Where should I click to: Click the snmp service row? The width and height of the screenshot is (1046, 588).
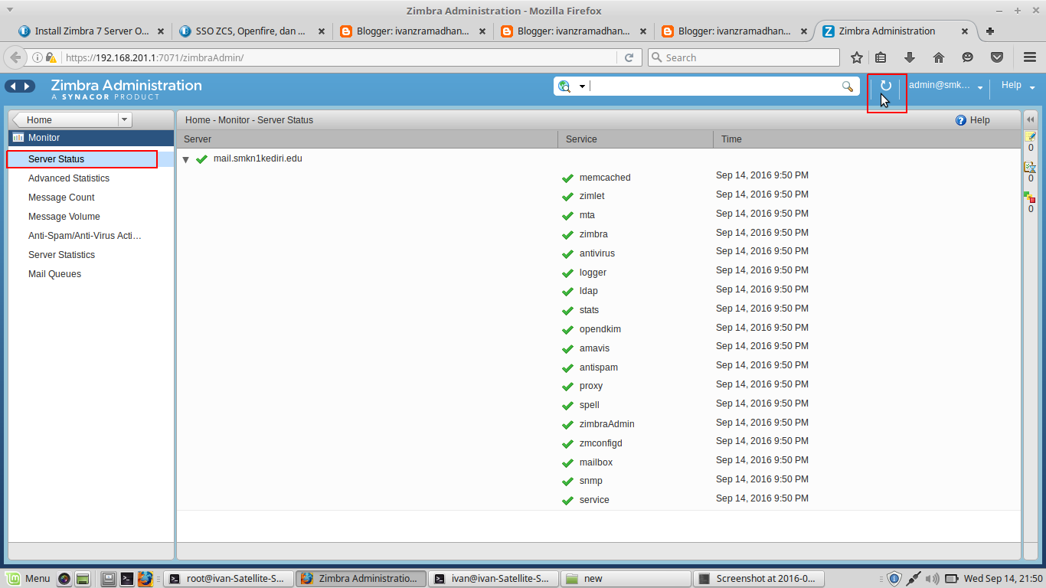(590, 481)
